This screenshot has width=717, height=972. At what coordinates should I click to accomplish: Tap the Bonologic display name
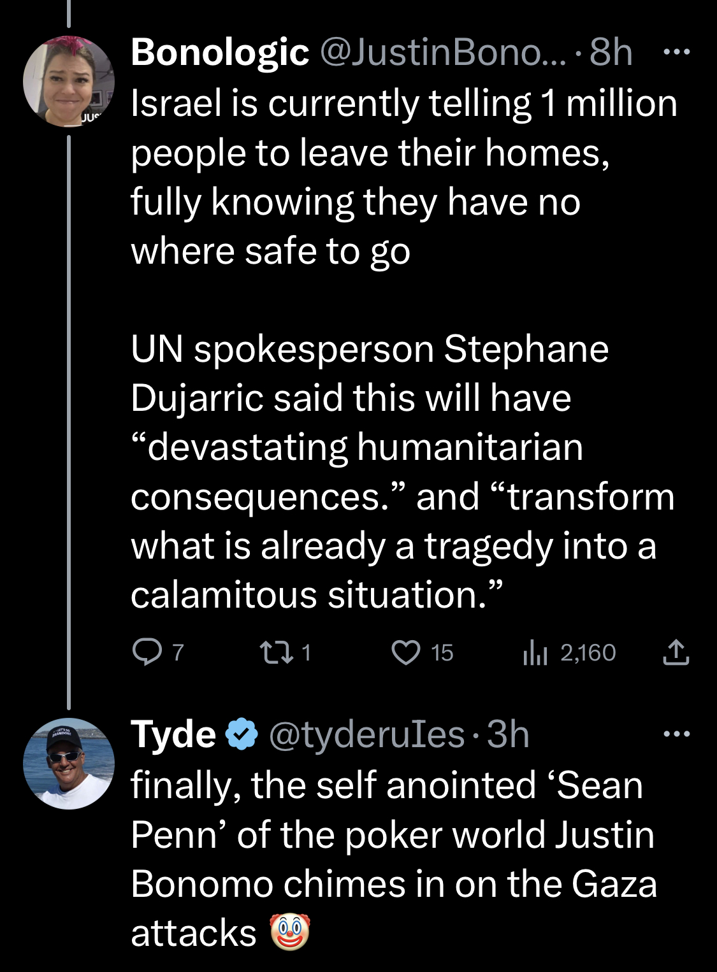point(220,52)
